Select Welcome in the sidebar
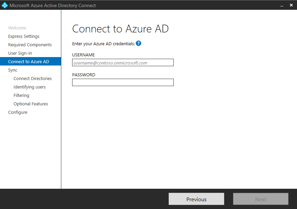297x209 pixels. (x=17, y=28)
